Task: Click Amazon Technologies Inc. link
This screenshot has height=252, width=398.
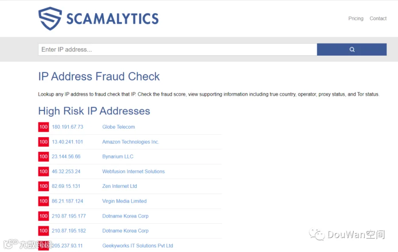Action: (x=130, y=142)
